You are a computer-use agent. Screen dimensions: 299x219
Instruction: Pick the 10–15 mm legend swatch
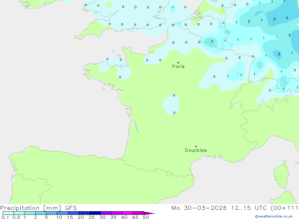(x=62, y=213)
